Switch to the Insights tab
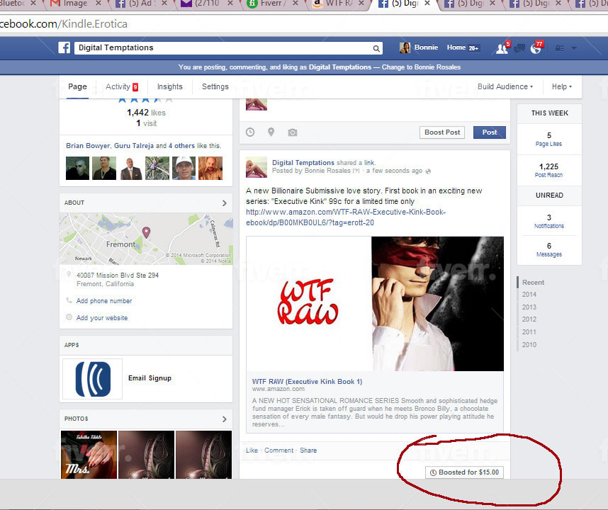608x510 pixels. click(x=170, y=87)
